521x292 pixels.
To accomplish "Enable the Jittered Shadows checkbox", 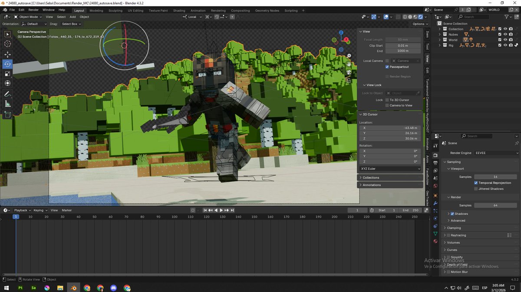I will 476,189.
